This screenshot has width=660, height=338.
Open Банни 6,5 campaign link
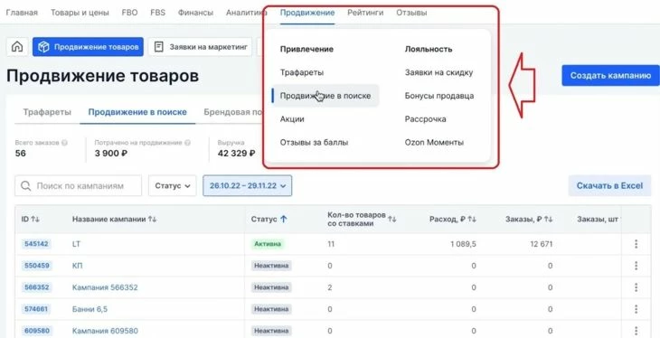(x=90, y=309)
